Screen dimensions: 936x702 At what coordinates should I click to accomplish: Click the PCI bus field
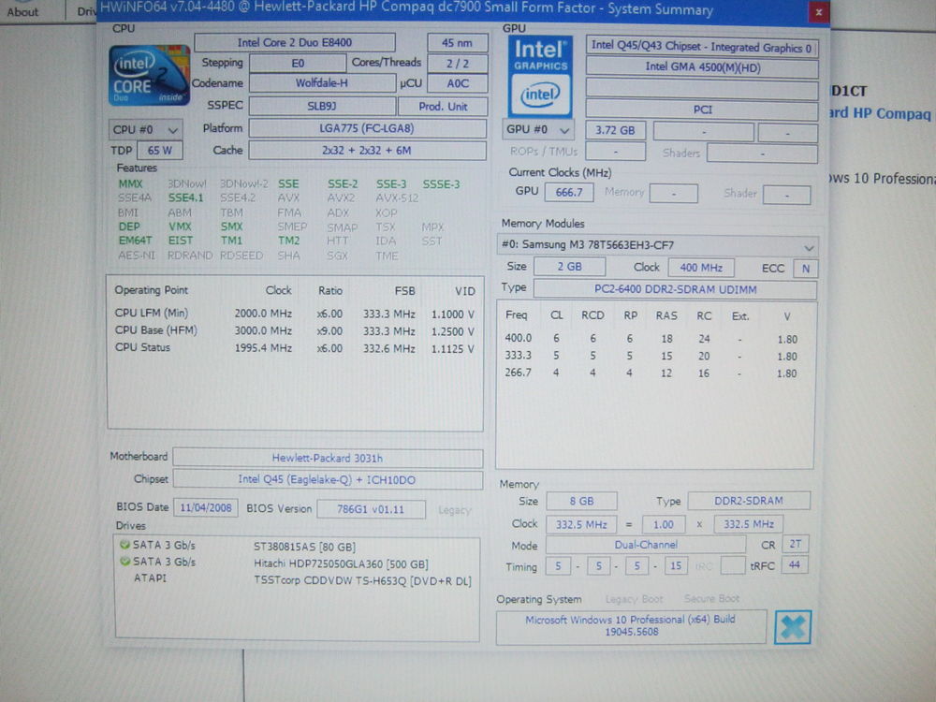[x=702, y=110]
